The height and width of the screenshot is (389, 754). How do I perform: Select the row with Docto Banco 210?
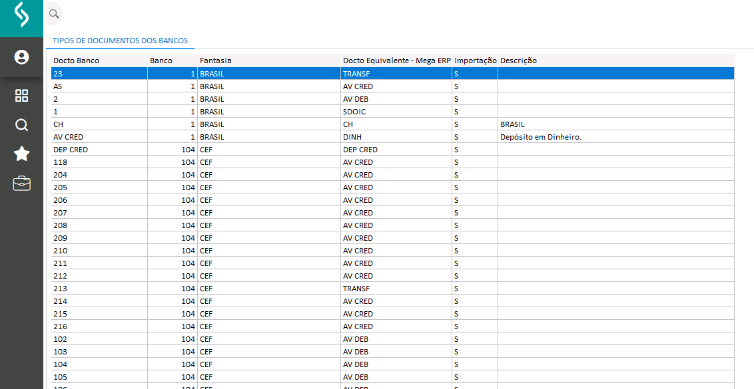[393, 251]
